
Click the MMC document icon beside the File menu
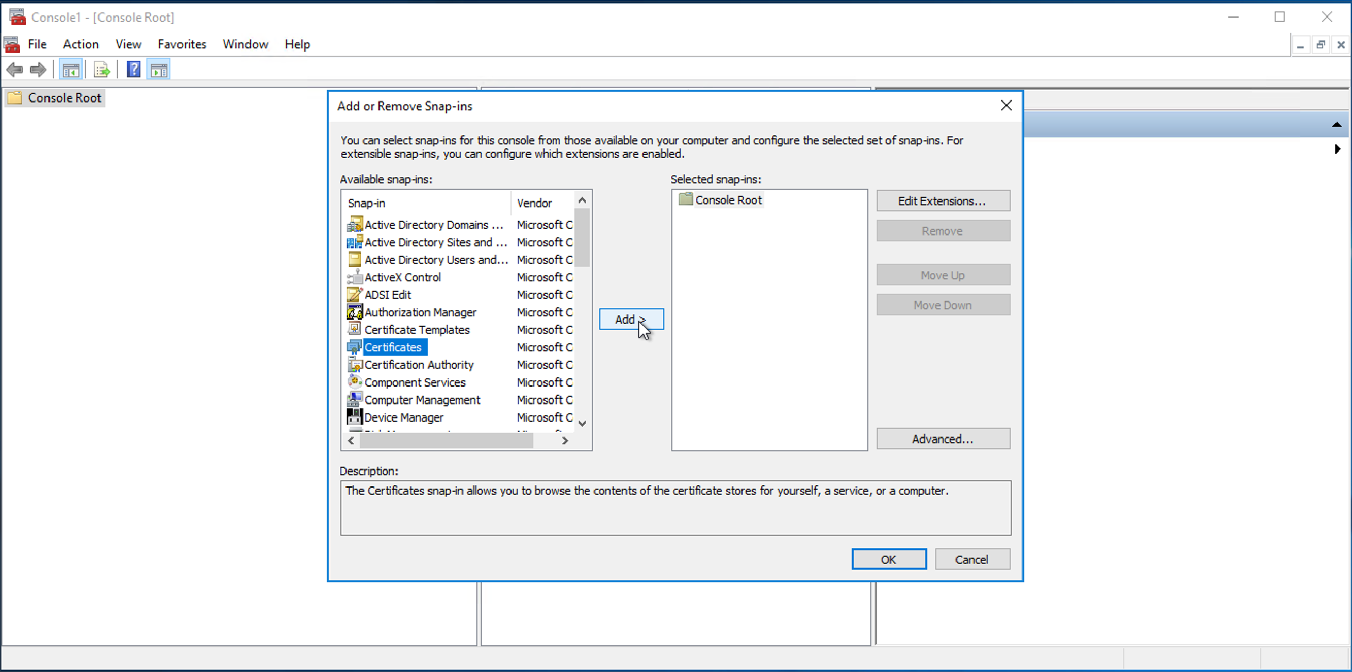[x=11, y=44]
